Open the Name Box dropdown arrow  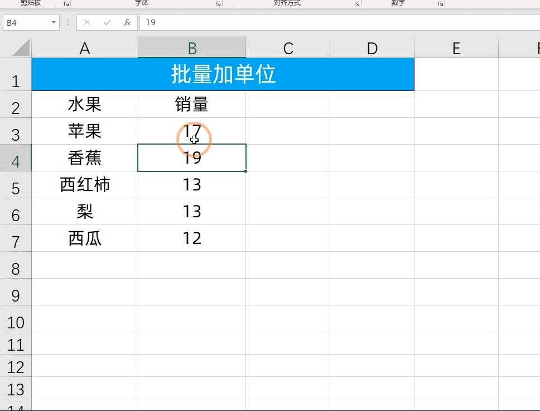53,23
